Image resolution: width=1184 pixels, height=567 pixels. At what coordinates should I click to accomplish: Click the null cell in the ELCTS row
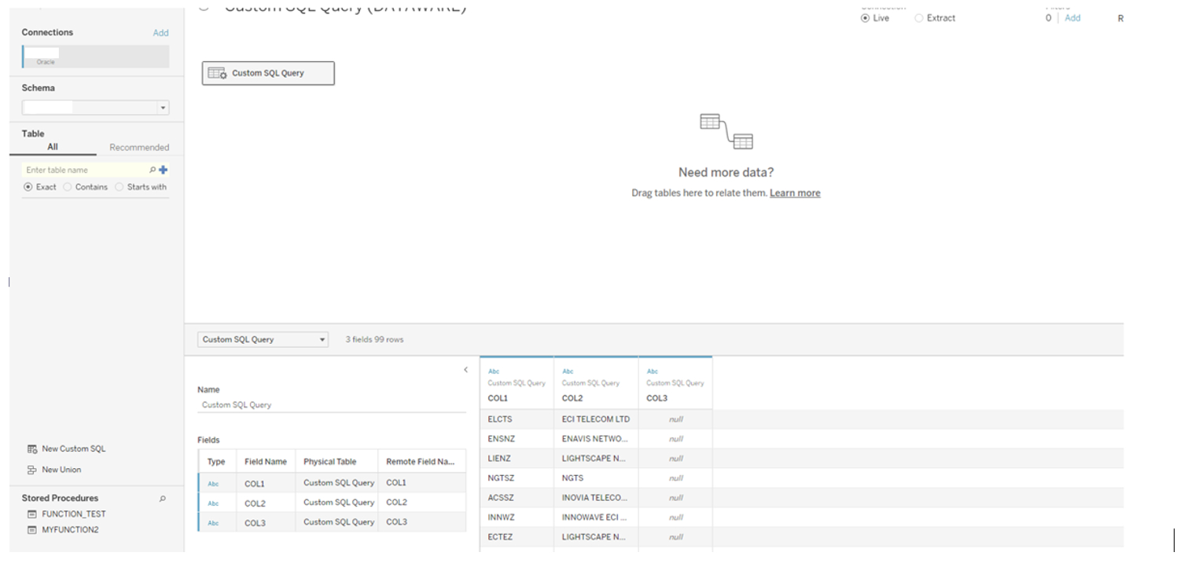675,419
